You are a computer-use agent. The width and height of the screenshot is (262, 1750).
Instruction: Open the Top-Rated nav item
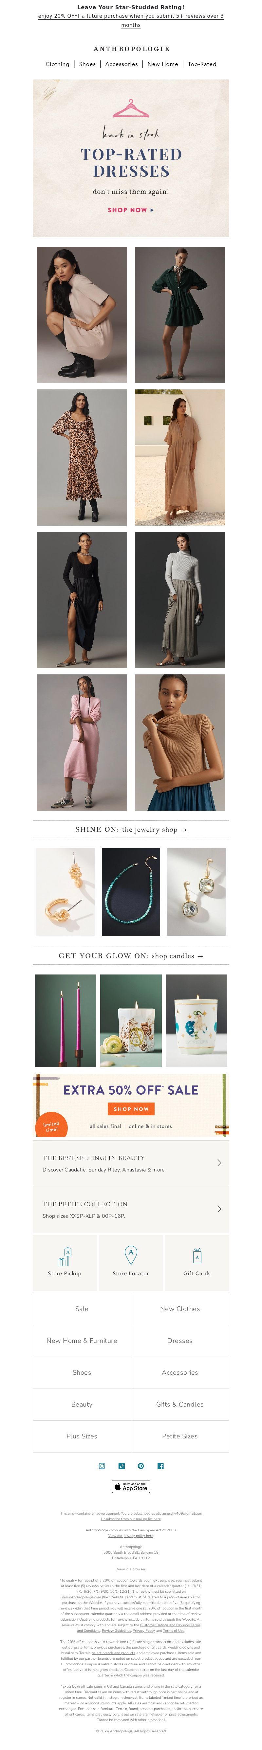pyautogui.click(x=202, y=64)
